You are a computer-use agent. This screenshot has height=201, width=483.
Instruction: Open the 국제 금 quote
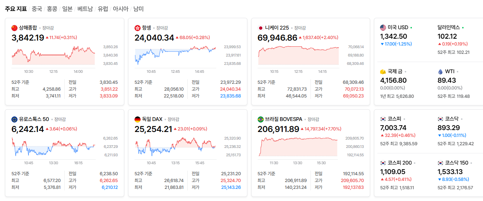395,71
